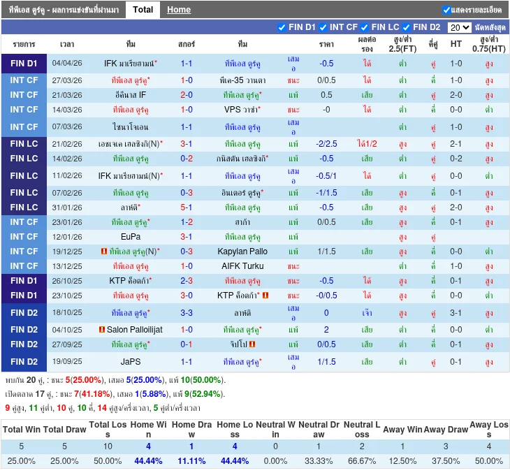Disable the FIN D2 filter checkbox

[407, 28]
